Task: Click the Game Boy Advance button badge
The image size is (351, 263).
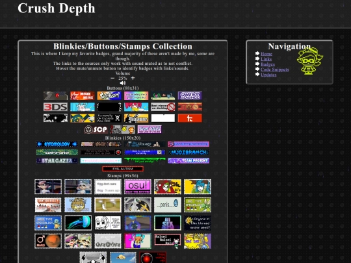Action: tap(190, 95)
